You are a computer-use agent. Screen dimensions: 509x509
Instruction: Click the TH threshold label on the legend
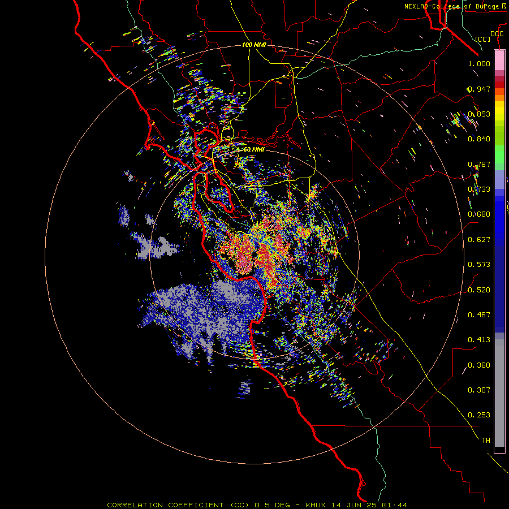[486, 441]
